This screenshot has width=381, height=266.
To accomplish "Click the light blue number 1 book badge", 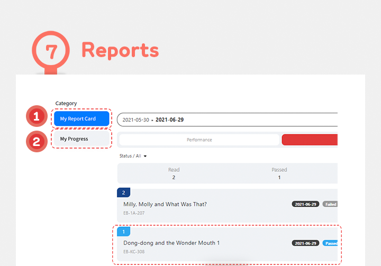I will pyautogui.click(x=123, y=232).
